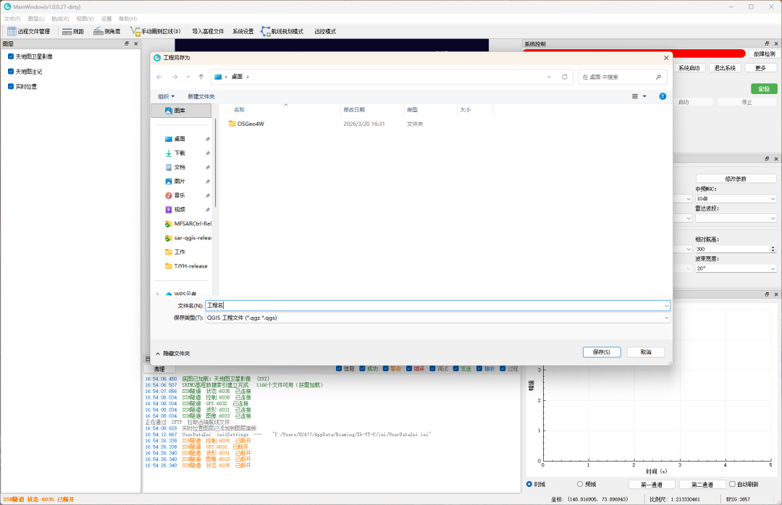The width and height of the screenshot is (782, 505).
Task: Toggle 天地图卫星影像 layer visibility
Action: 10,56
